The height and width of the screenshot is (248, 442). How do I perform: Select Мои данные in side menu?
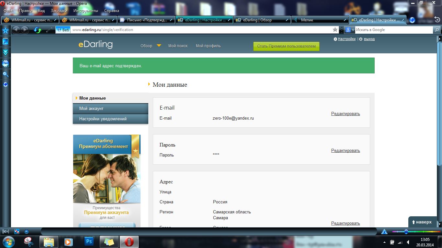pos(110,98)
